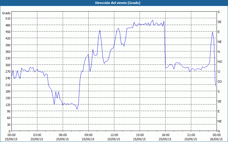
Task: Click the 330 value on the degree axis
Action: click(8, 58)
